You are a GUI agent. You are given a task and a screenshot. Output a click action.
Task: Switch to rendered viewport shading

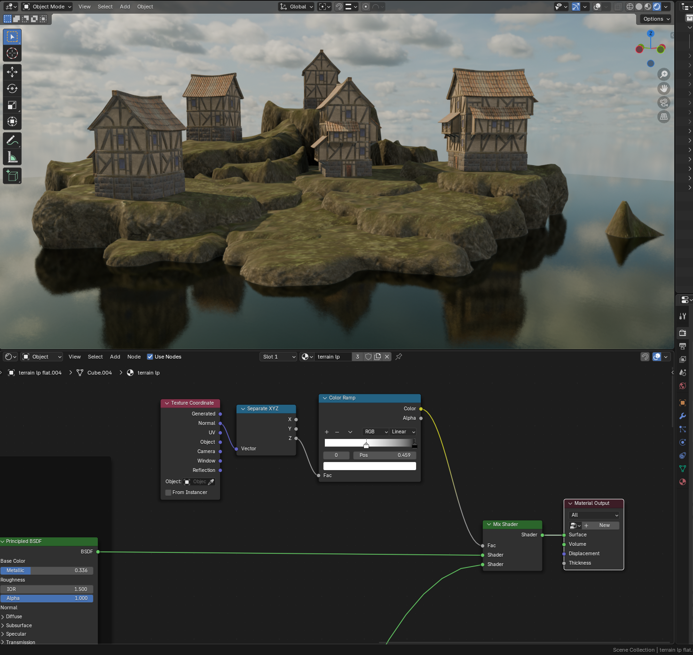point(657,7)
